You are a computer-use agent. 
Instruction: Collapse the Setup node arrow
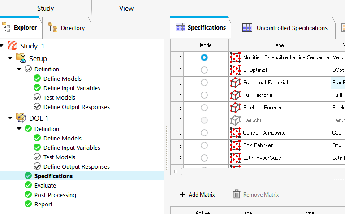click(10, 58)
